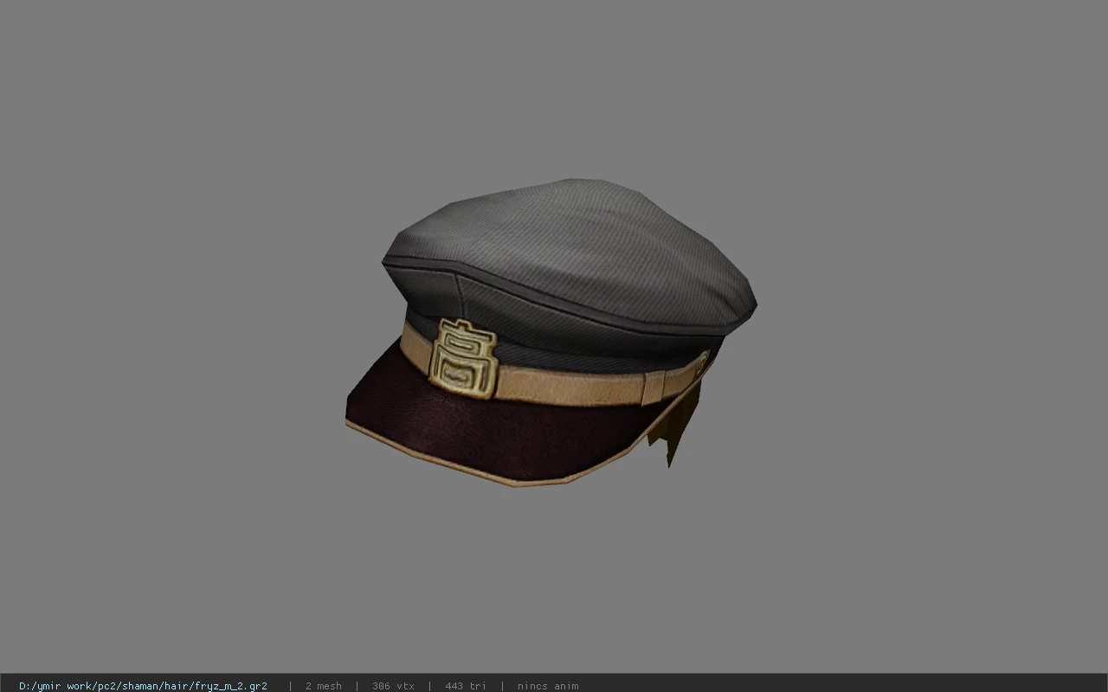1108x692 pixels.
Task: Click the file path D:/ymir work/pc2/shaman/hair/fryz_m_2.gr2
Action: click(143, 686)
